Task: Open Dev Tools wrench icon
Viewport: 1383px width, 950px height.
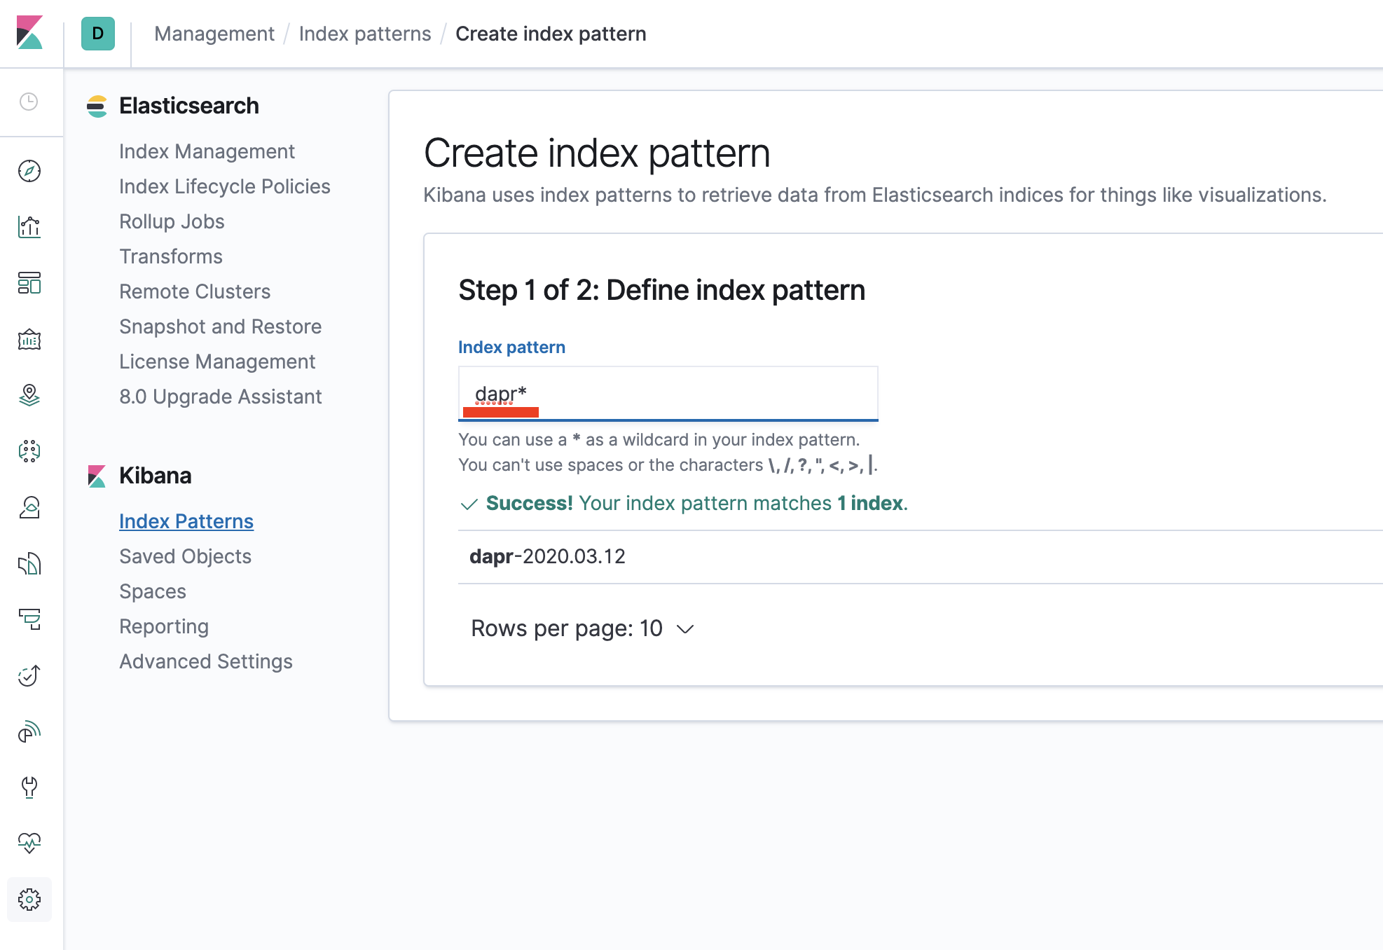Action: (x=29, y=787)
